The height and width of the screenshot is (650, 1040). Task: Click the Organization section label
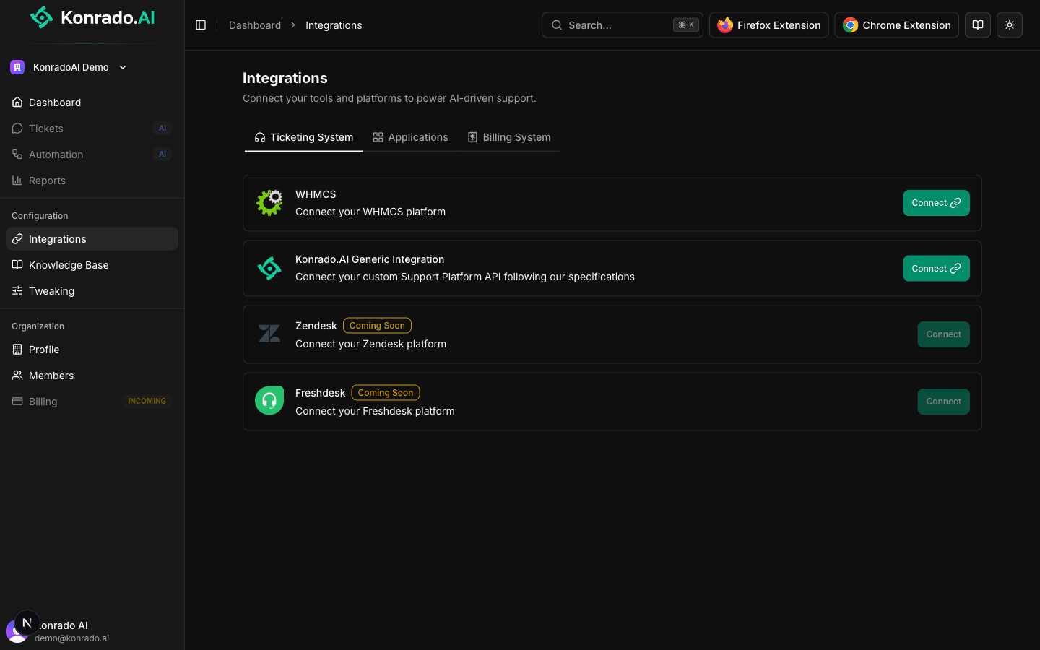click(38, 326)
